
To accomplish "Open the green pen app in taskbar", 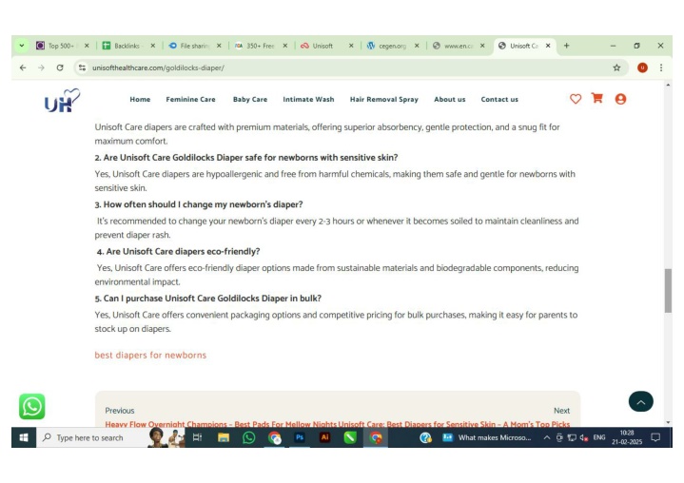I will tap(350, 437).
